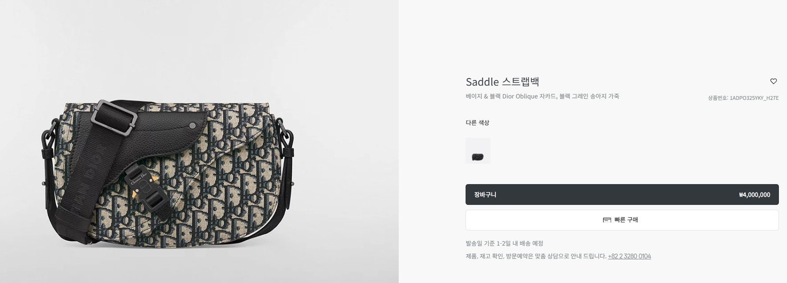Add the bag to the wishlist heart
The image size is (787, 283).
773,81
